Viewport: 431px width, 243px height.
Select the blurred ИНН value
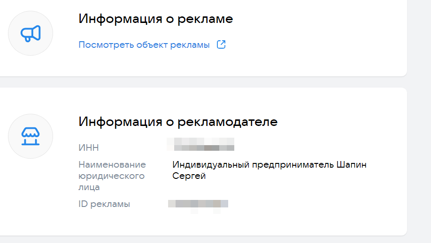[x=201, y=144]
